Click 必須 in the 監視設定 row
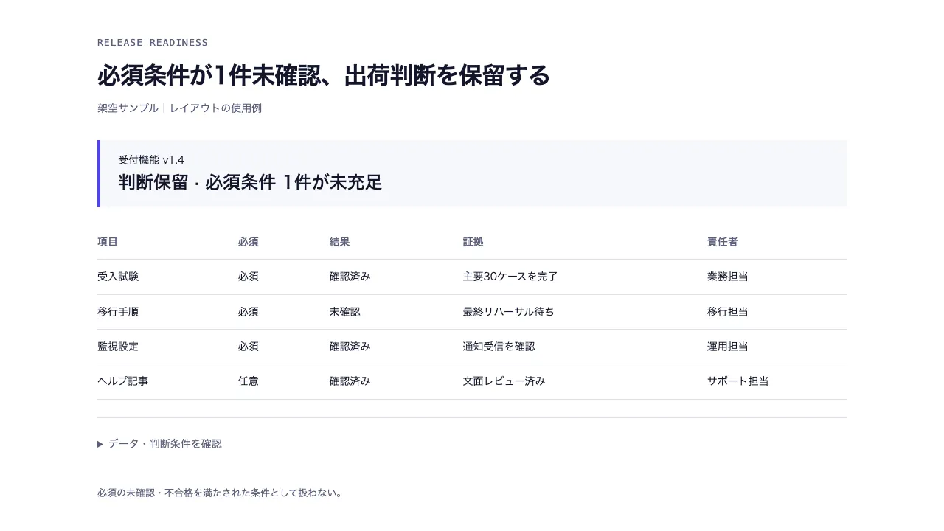 (x=249, y=347)
